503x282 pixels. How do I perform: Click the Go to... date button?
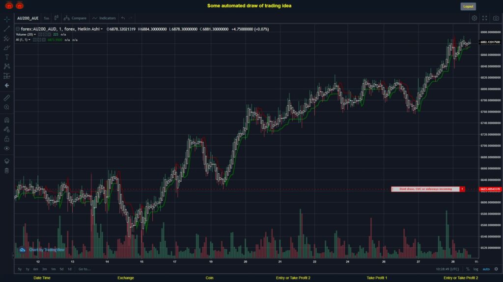click(84, 269)
